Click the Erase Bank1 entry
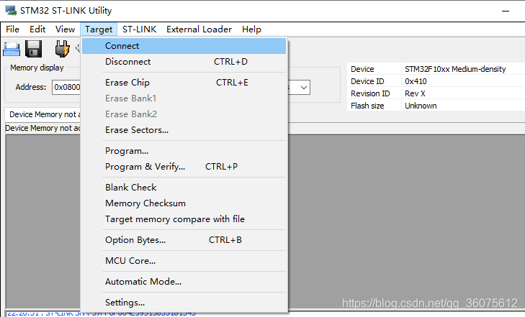 (184, 98)
